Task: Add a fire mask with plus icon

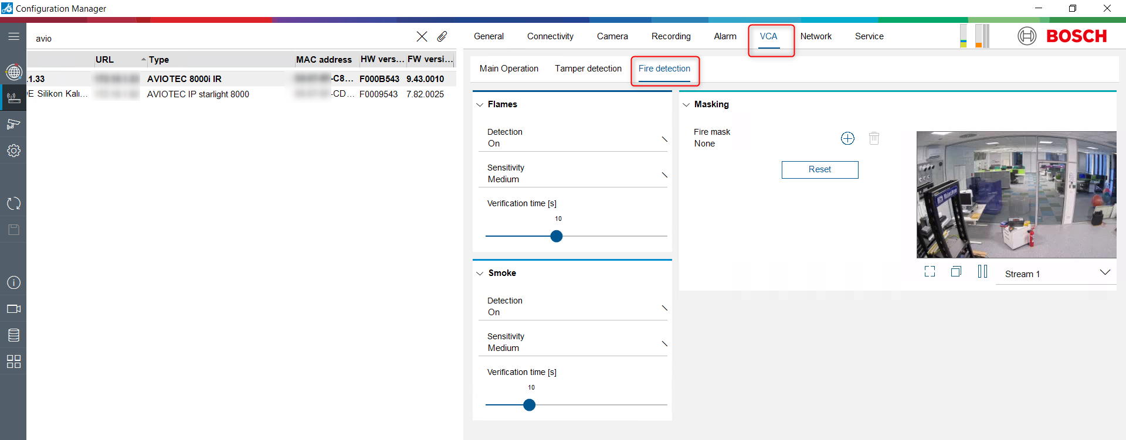Action: 847,138
